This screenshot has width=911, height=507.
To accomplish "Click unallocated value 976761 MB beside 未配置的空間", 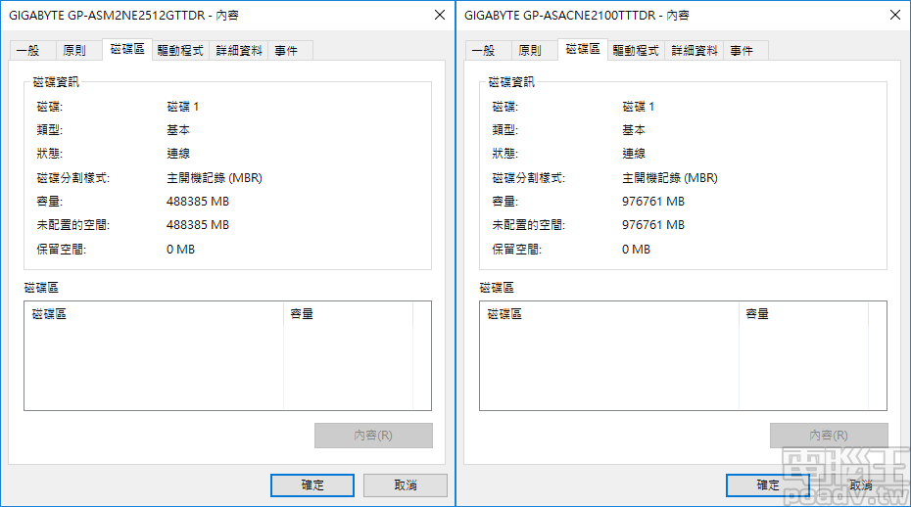I will [x=653, y=225].
